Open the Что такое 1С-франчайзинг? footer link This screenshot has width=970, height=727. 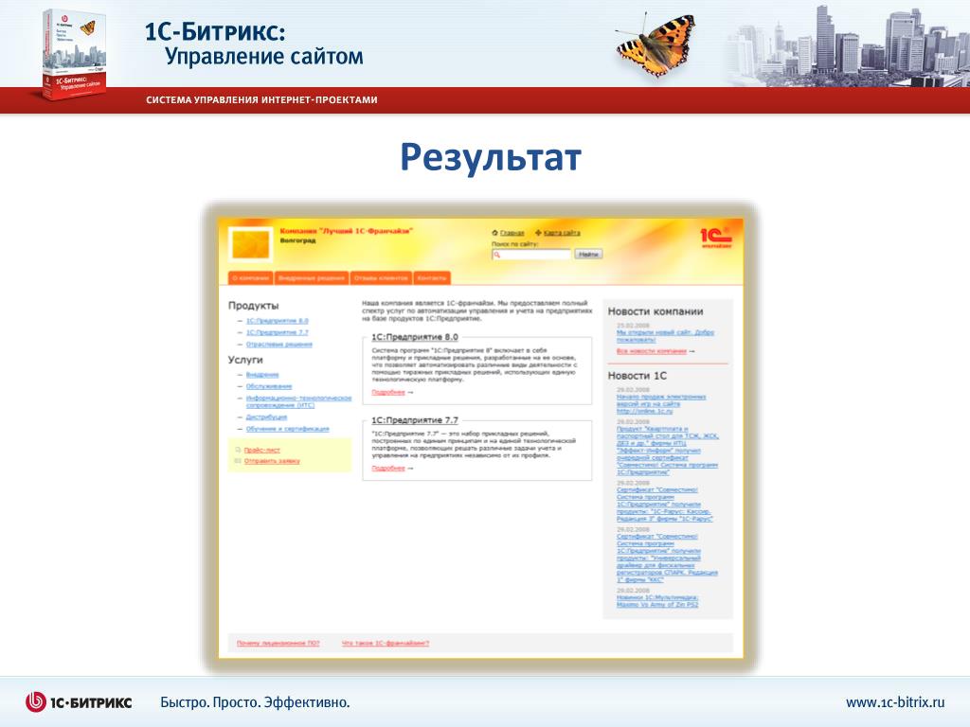click(386, 643)
